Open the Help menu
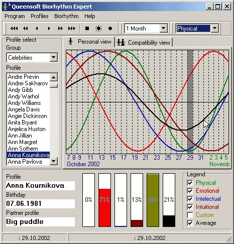The image size is (234, 244). pos(90,16)
